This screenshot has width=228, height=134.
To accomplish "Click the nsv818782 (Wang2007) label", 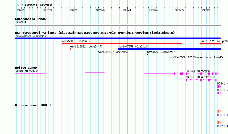I will click(x=214, y=41).
